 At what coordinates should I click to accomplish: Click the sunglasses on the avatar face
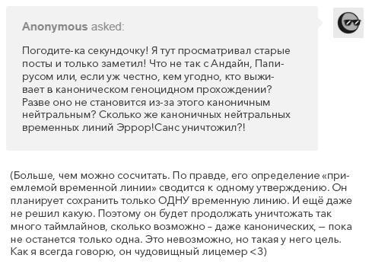353,23
